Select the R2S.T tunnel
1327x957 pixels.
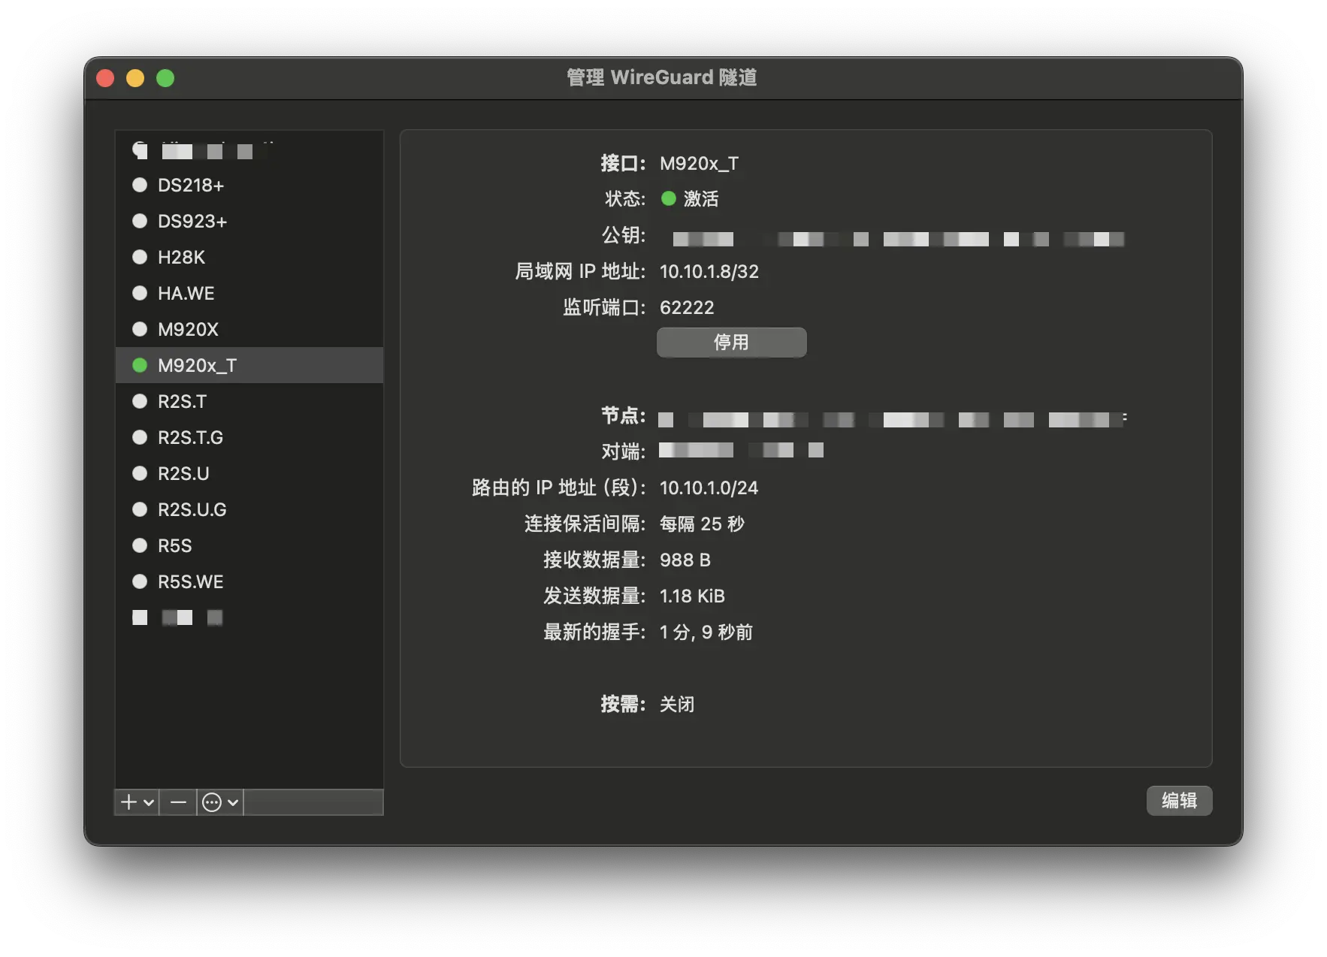click(x=182, y=401)
